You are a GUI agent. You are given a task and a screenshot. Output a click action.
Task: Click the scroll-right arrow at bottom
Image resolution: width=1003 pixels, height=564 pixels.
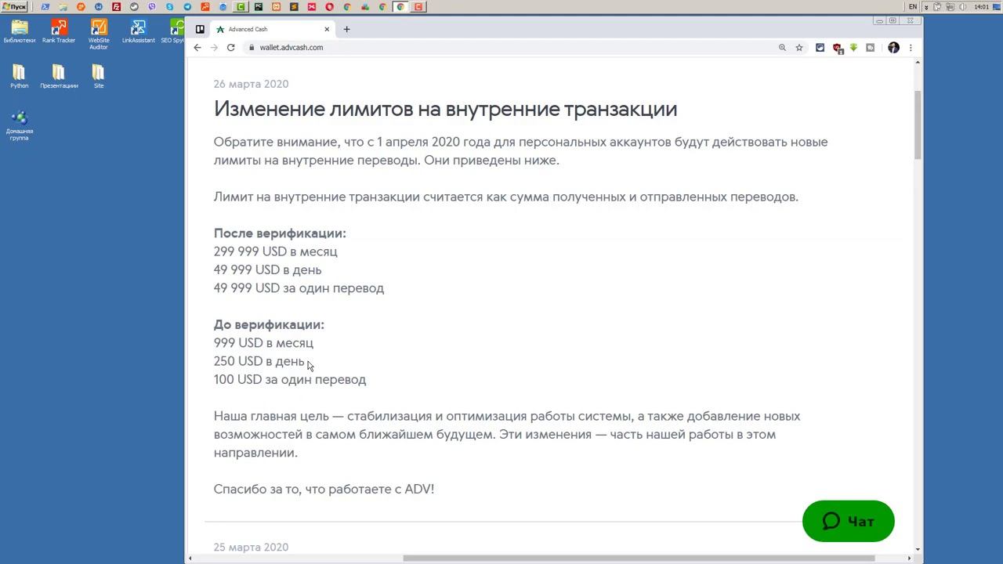point(909,559)
